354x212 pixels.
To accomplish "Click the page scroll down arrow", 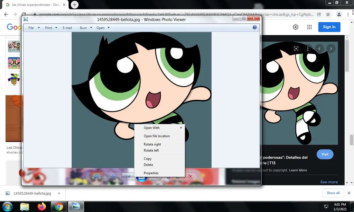I will tap(352, 183).
